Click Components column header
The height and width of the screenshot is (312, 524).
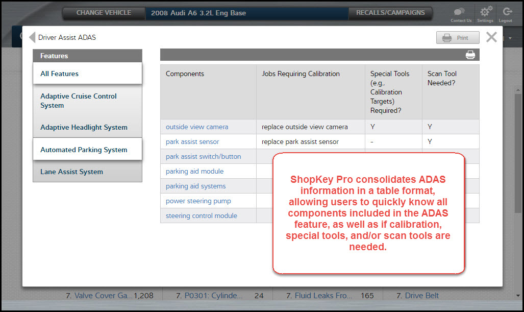pos(209,92)
